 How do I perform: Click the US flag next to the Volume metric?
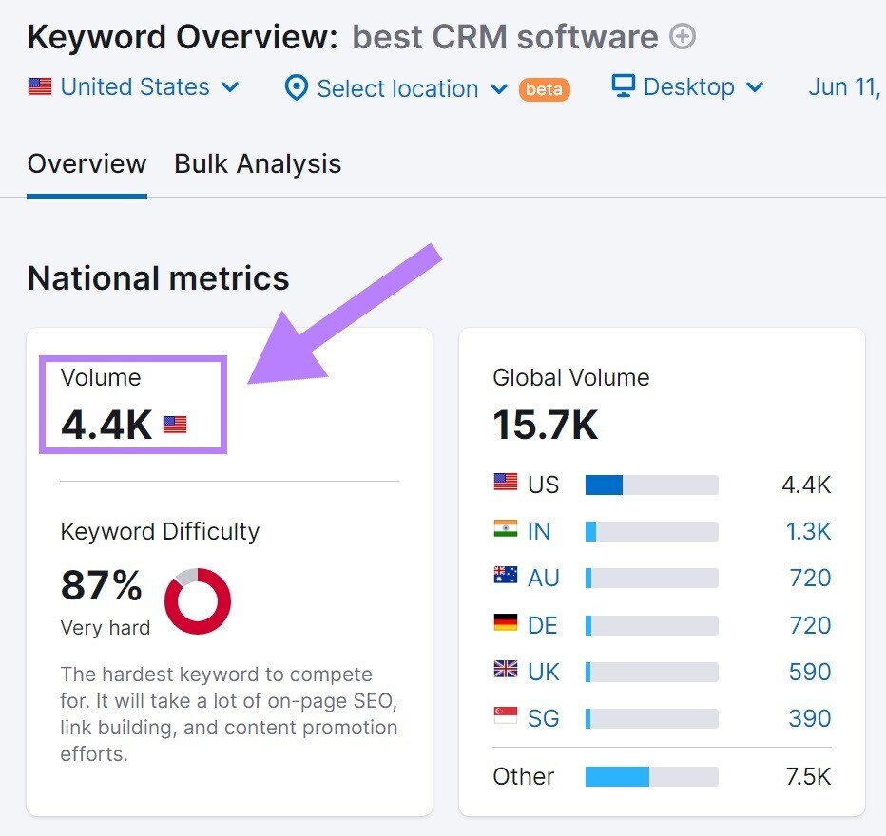pyautogui.click(x=173, y=424)
